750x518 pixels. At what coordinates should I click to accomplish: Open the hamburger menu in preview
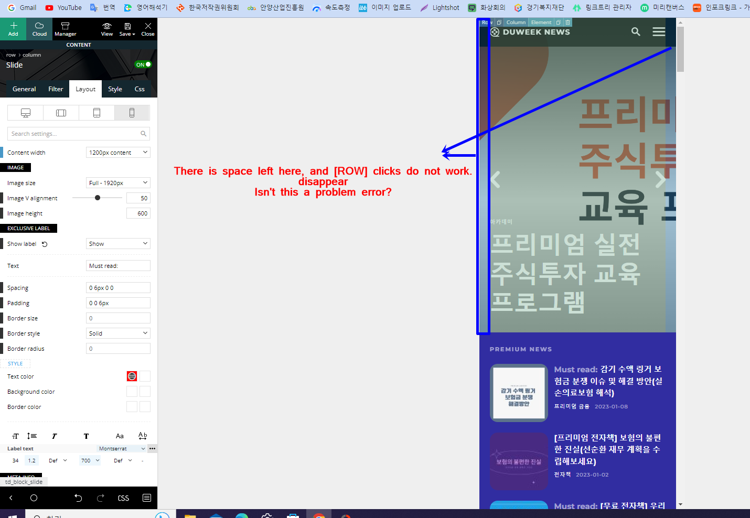(659, 32)
